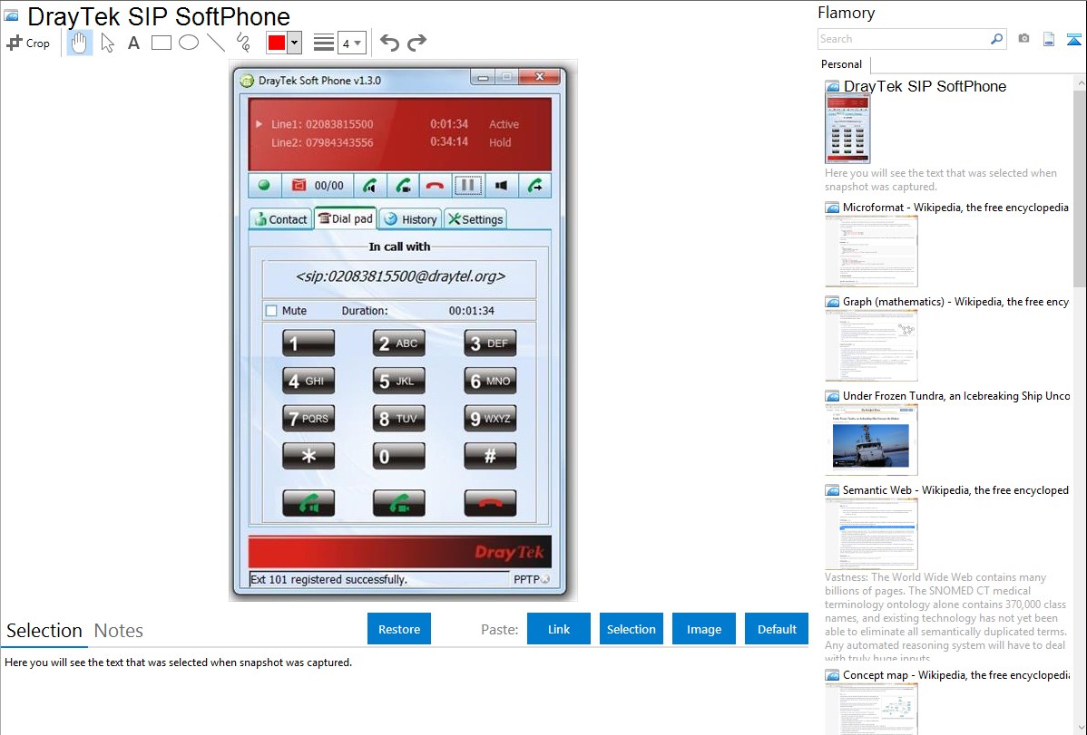Undo the last annotation
The height and width of the screenshot is (735, 1087).
point(389,43)
